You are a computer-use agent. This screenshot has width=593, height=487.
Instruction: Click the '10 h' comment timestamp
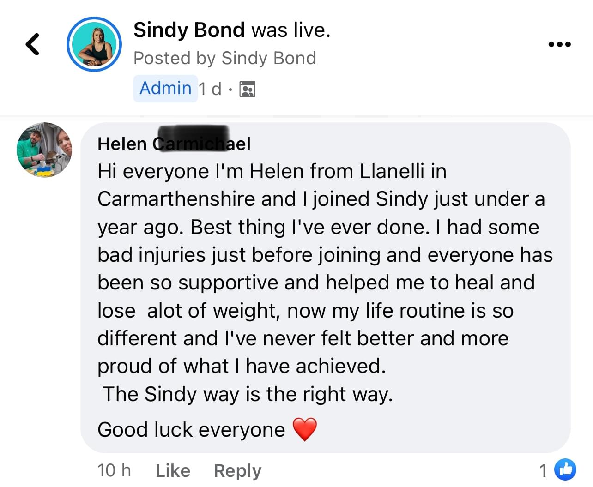click(114, 470)
